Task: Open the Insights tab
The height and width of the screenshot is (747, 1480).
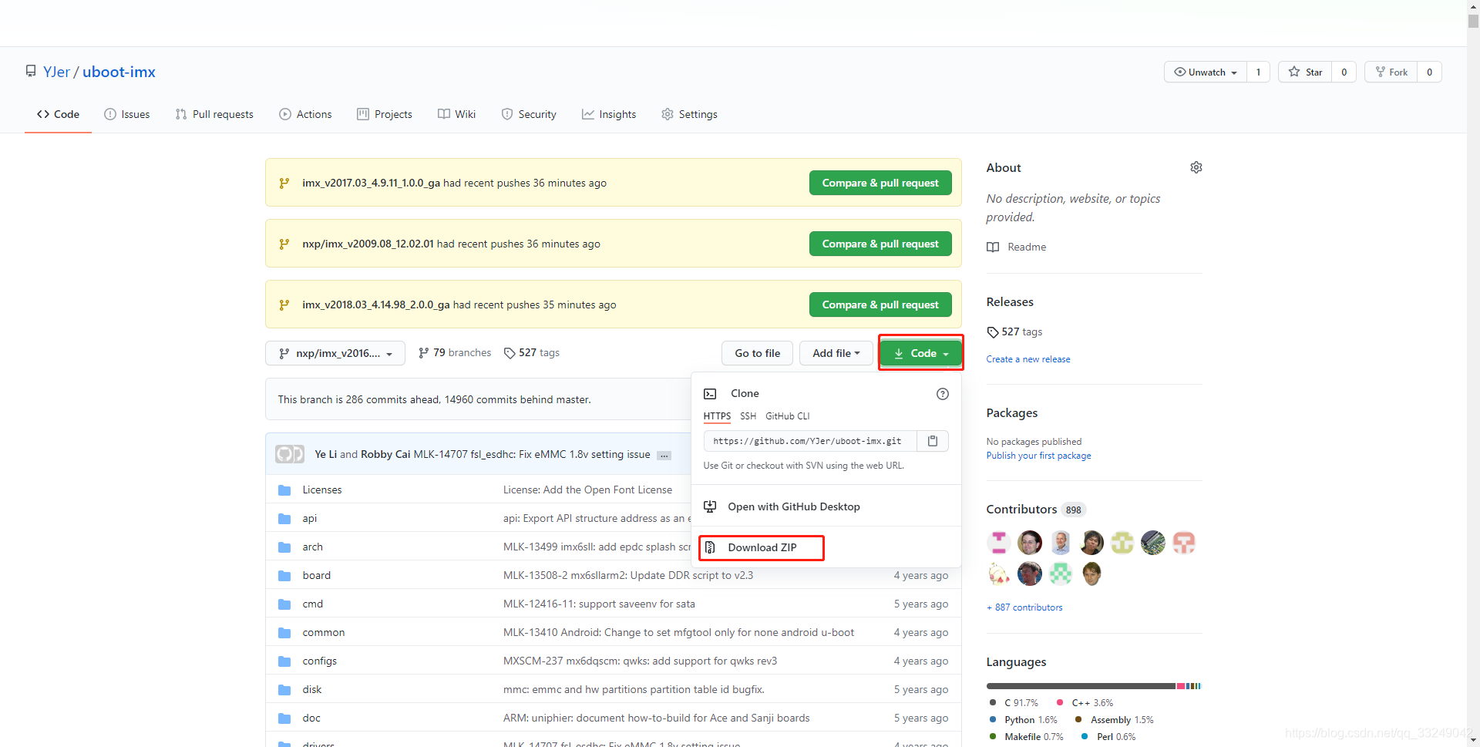Action: pos(609,114)
